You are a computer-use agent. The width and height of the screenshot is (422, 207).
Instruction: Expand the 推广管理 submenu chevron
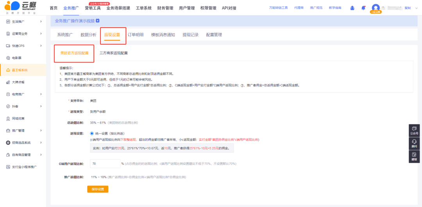(41, 130)
